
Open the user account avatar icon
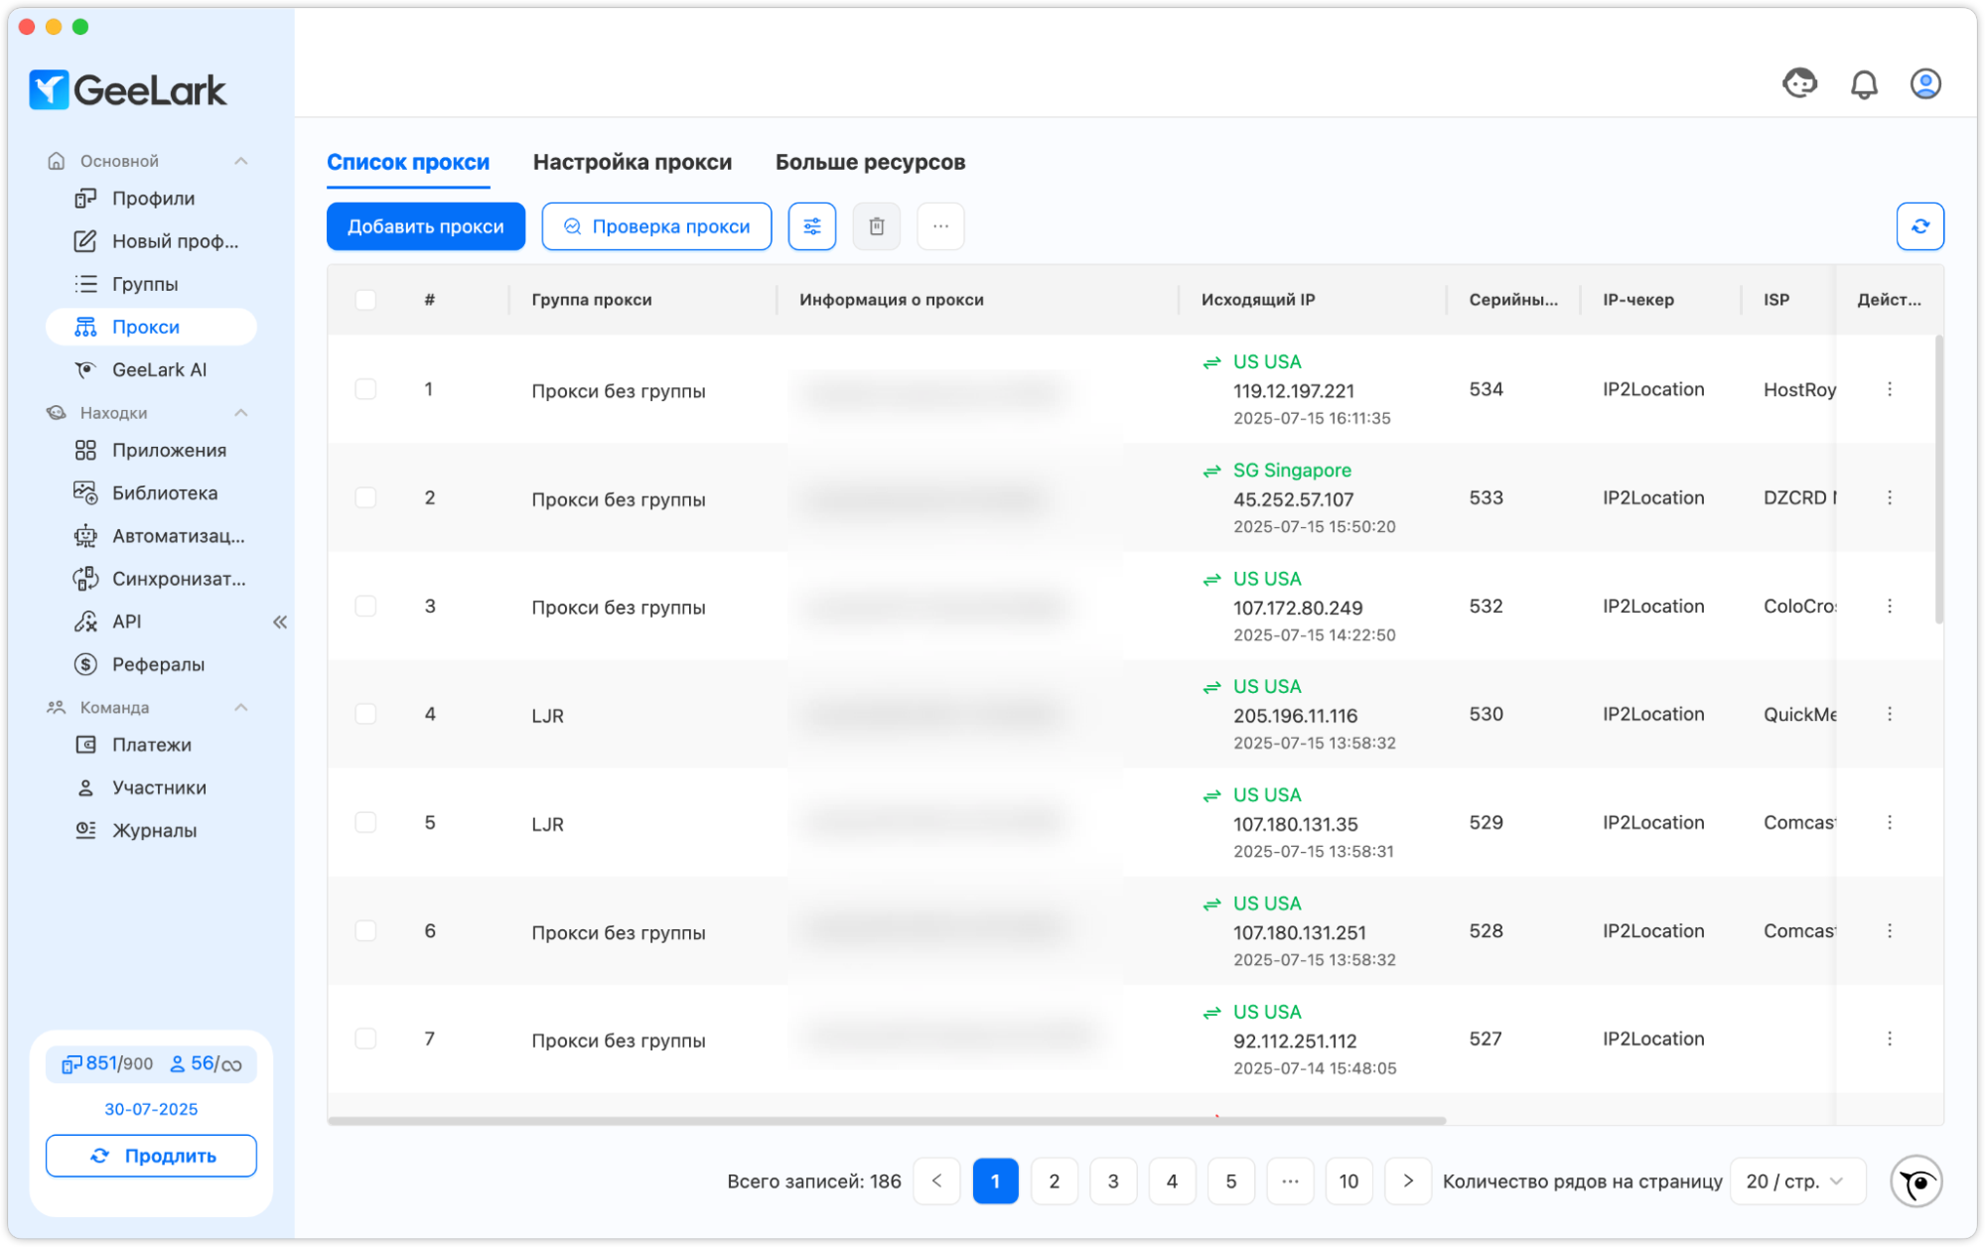coord(1924,84)
